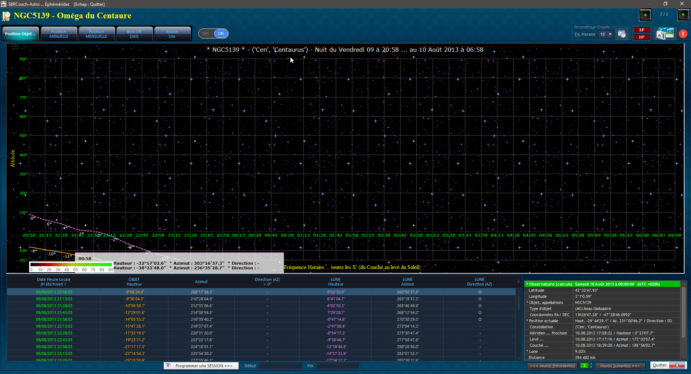This screenshot has height=374, width=691.
Task: Select the 09/08/2013 21:13:03 table row
Action: click(54, 299)
